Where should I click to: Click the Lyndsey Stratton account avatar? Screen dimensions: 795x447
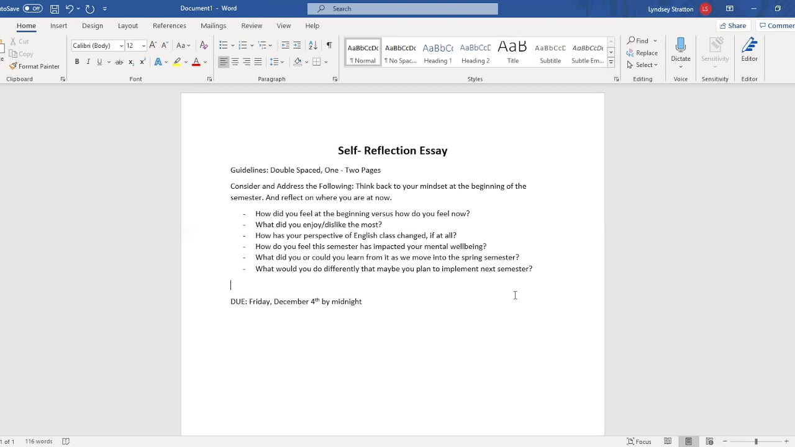(705, 9)
